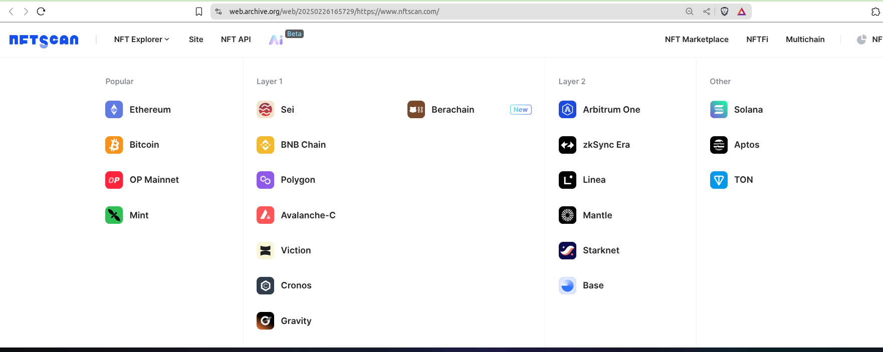Choose Base chain name
Viewport: 883px width, 352px height.
click(593, 285)
